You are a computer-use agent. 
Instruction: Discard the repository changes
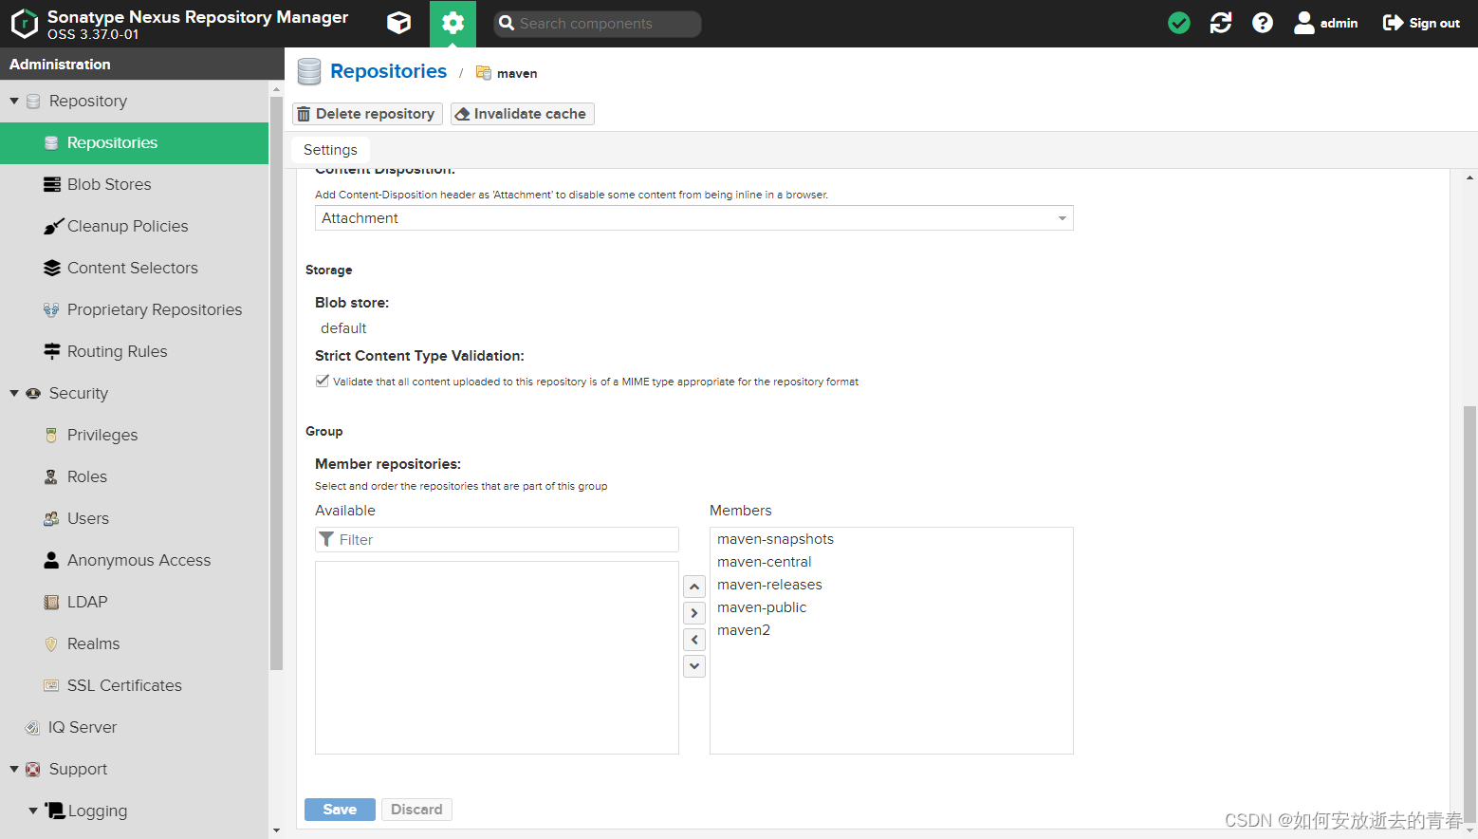tap(416, 810)
